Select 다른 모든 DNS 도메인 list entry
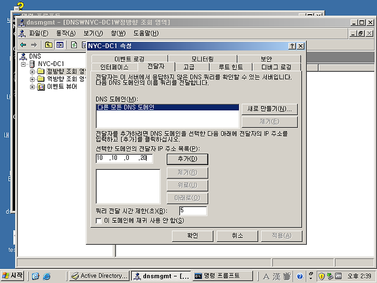This screenshot has width=377, height=283. [x=168, y=107]
